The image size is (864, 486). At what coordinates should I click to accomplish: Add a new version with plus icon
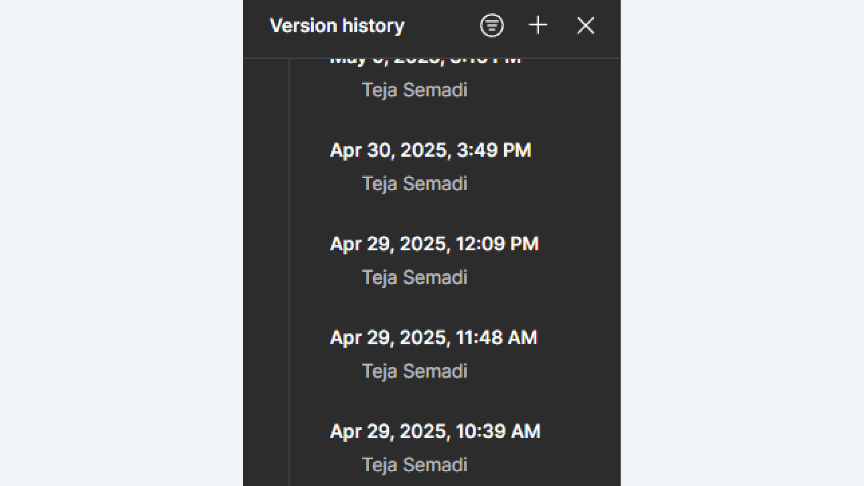tap(538, 26)
